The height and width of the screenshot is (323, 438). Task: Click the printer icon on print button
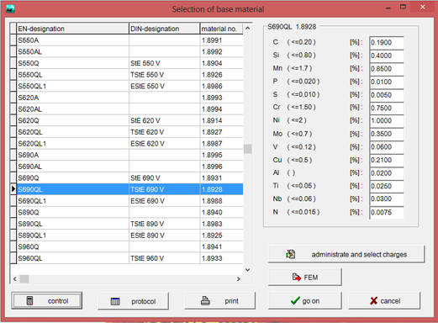click(205, 301)
